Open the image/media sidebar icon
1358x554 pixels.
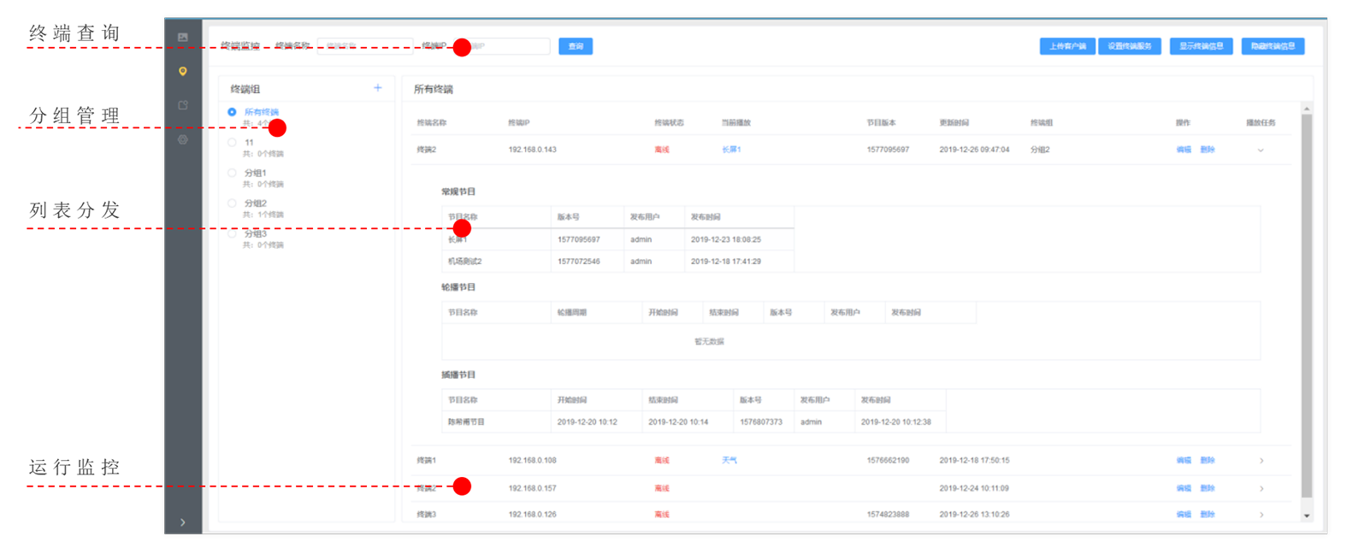pyautogui.click(x=182, y=38)
